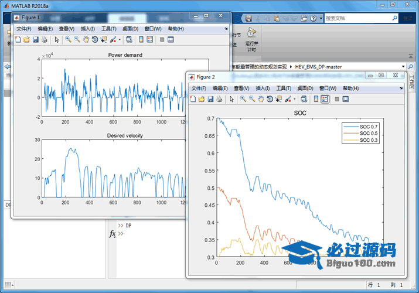The width and height of the screenshot is (419, 293).
Task: Open file icon in Figure 1 toolbar
Action: coord(26,39)
